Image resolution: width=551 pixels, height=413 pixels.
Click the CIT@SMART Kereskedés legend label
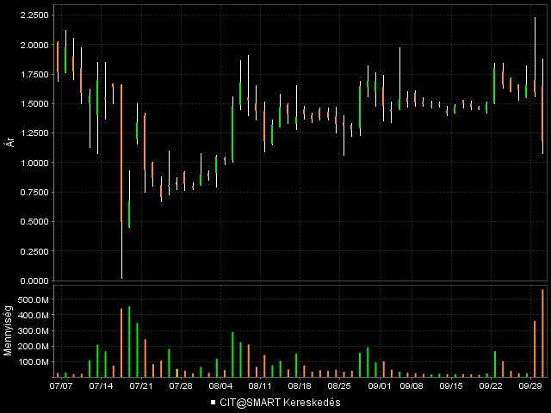280,403
